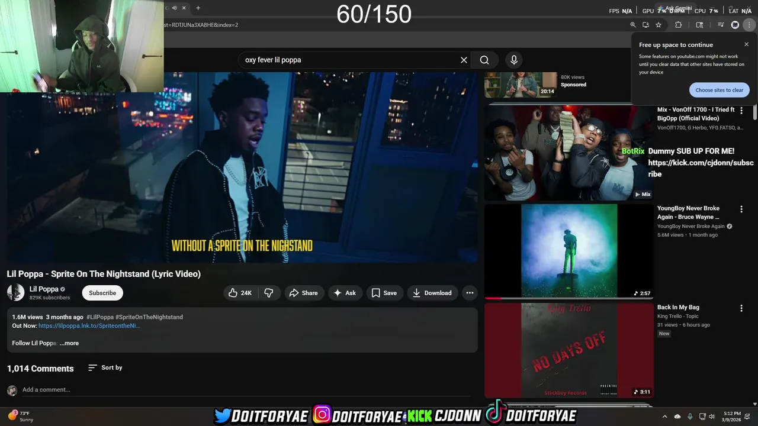758x426 pixels.
Task: Close the current browser tab
Action: pyautogui.click(x=184, y=8)
